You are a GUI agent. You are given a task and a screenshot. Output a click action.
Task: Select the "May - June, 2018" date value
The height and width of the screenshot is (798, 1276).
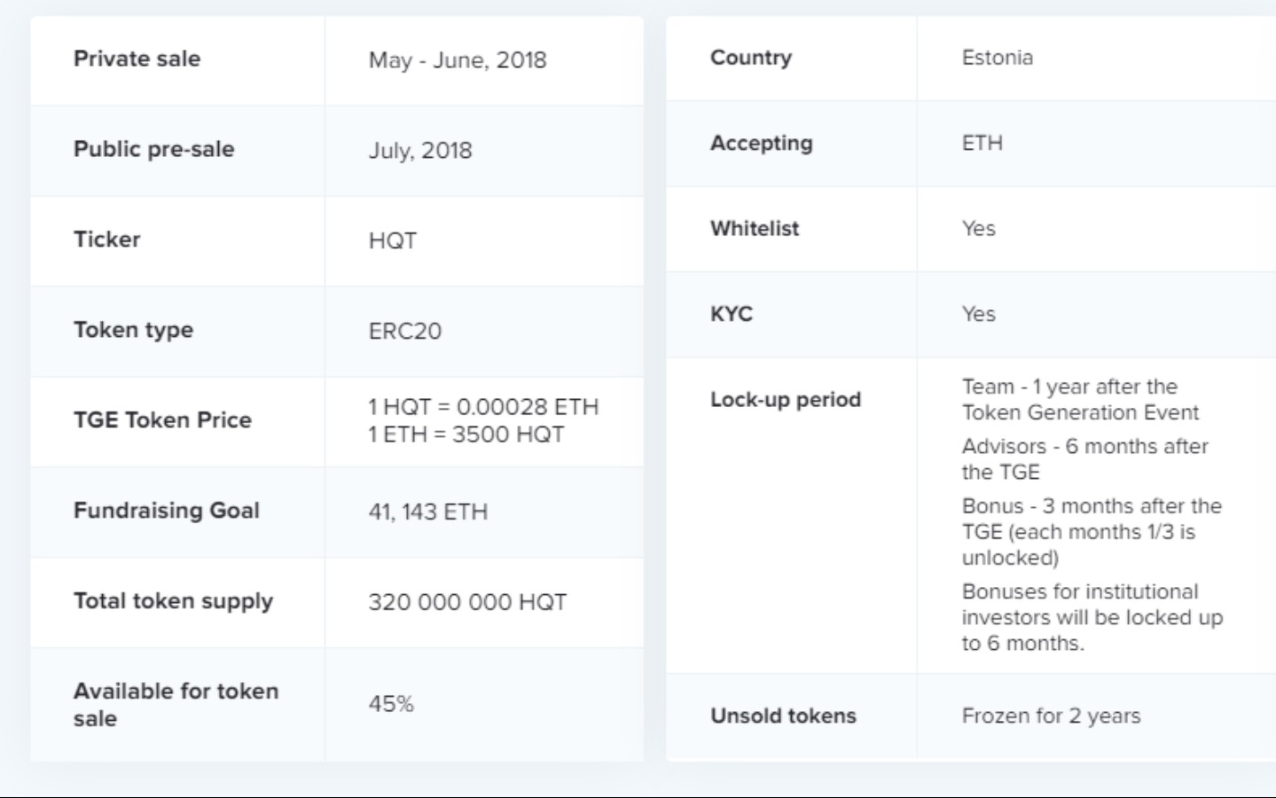pyautogui.click(x=458, y=60)
